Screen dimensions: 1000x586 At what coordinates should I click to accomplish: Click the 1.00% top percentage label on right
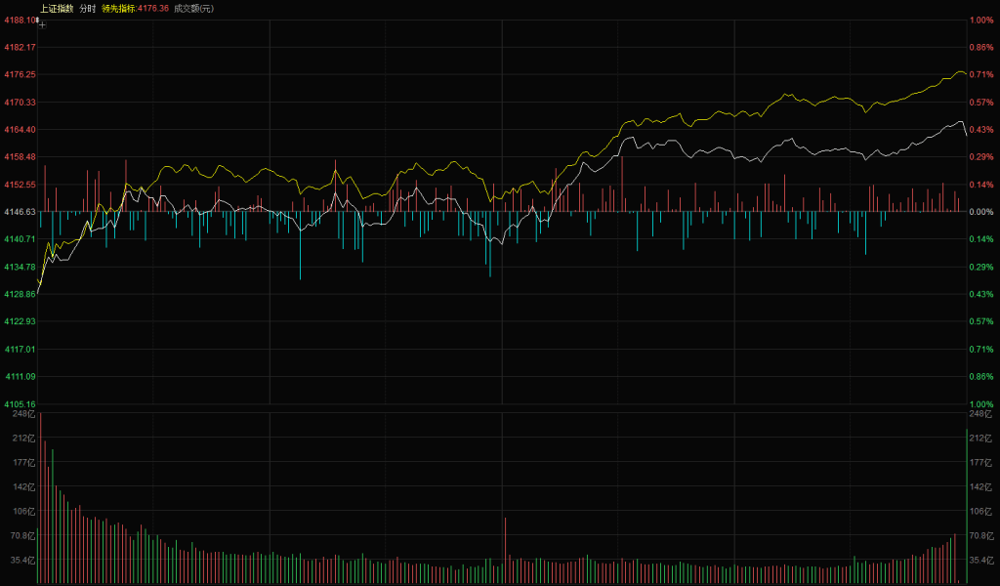980,20
